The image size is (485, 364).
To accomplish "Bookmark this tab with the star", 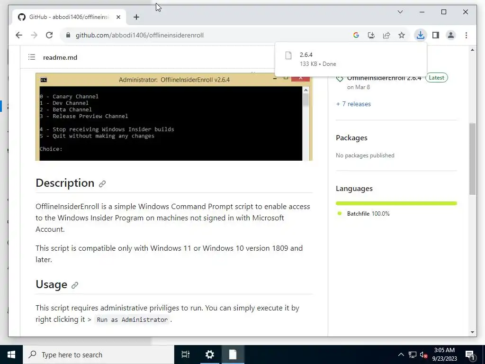I will click(x=402, y=35).
